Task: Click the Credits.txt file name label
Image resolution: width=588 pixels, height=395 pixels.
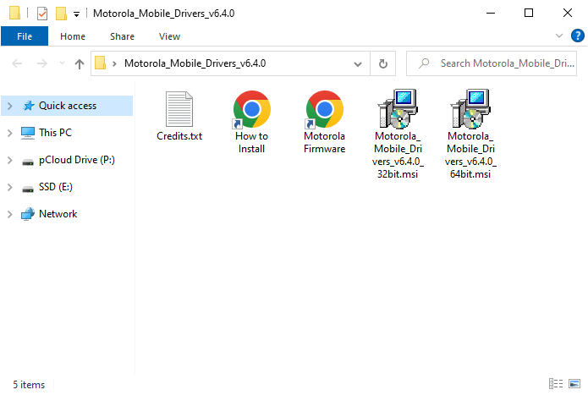Action: pos(179,136)
